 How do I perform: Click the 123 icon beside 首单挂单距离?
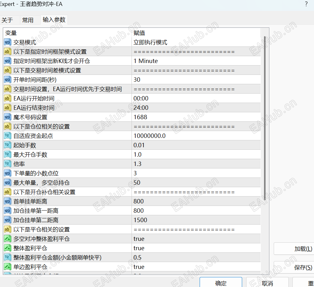tap(7, 201)
